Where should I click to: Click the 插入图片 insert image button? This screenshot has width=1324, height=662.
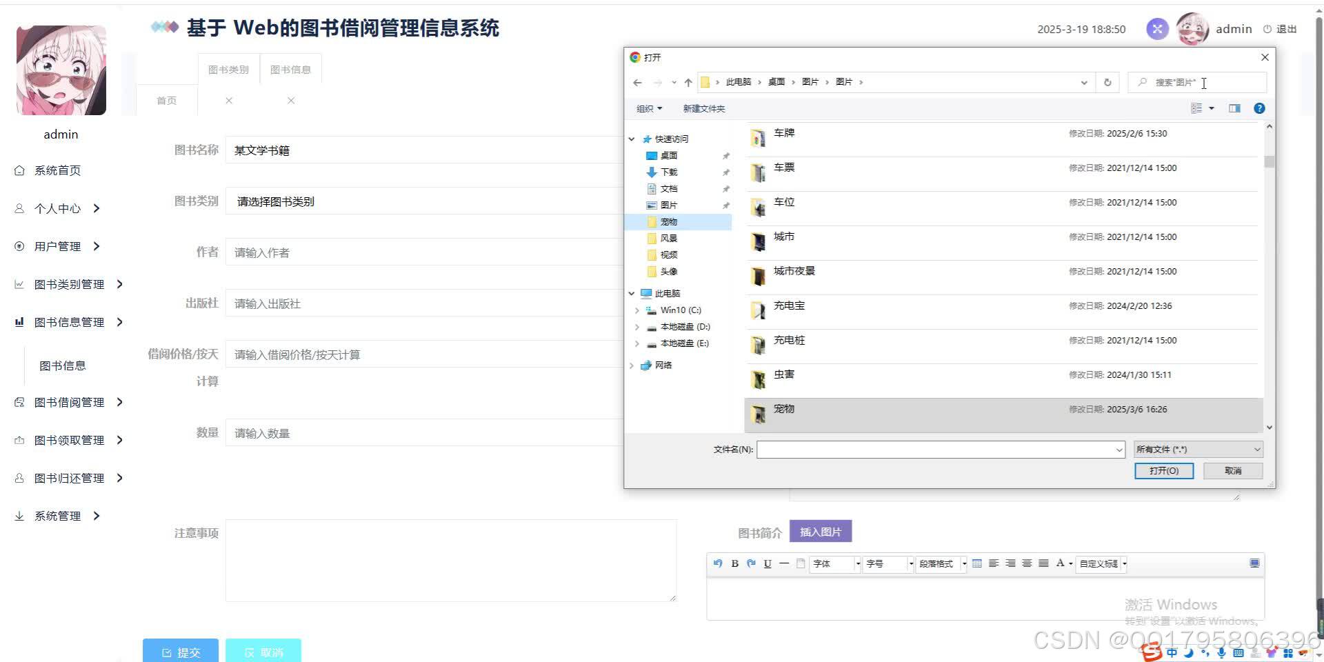point(821,532)
